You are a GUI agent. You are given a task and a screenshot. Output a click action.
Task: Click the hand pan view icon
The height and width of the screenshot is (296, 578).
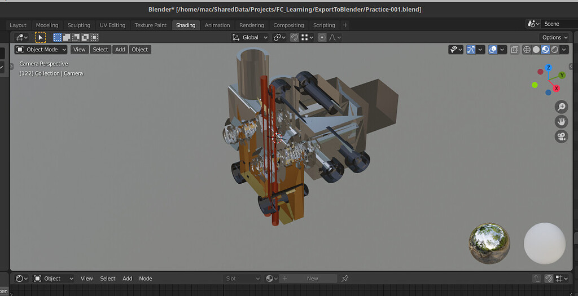pos(562,121)
